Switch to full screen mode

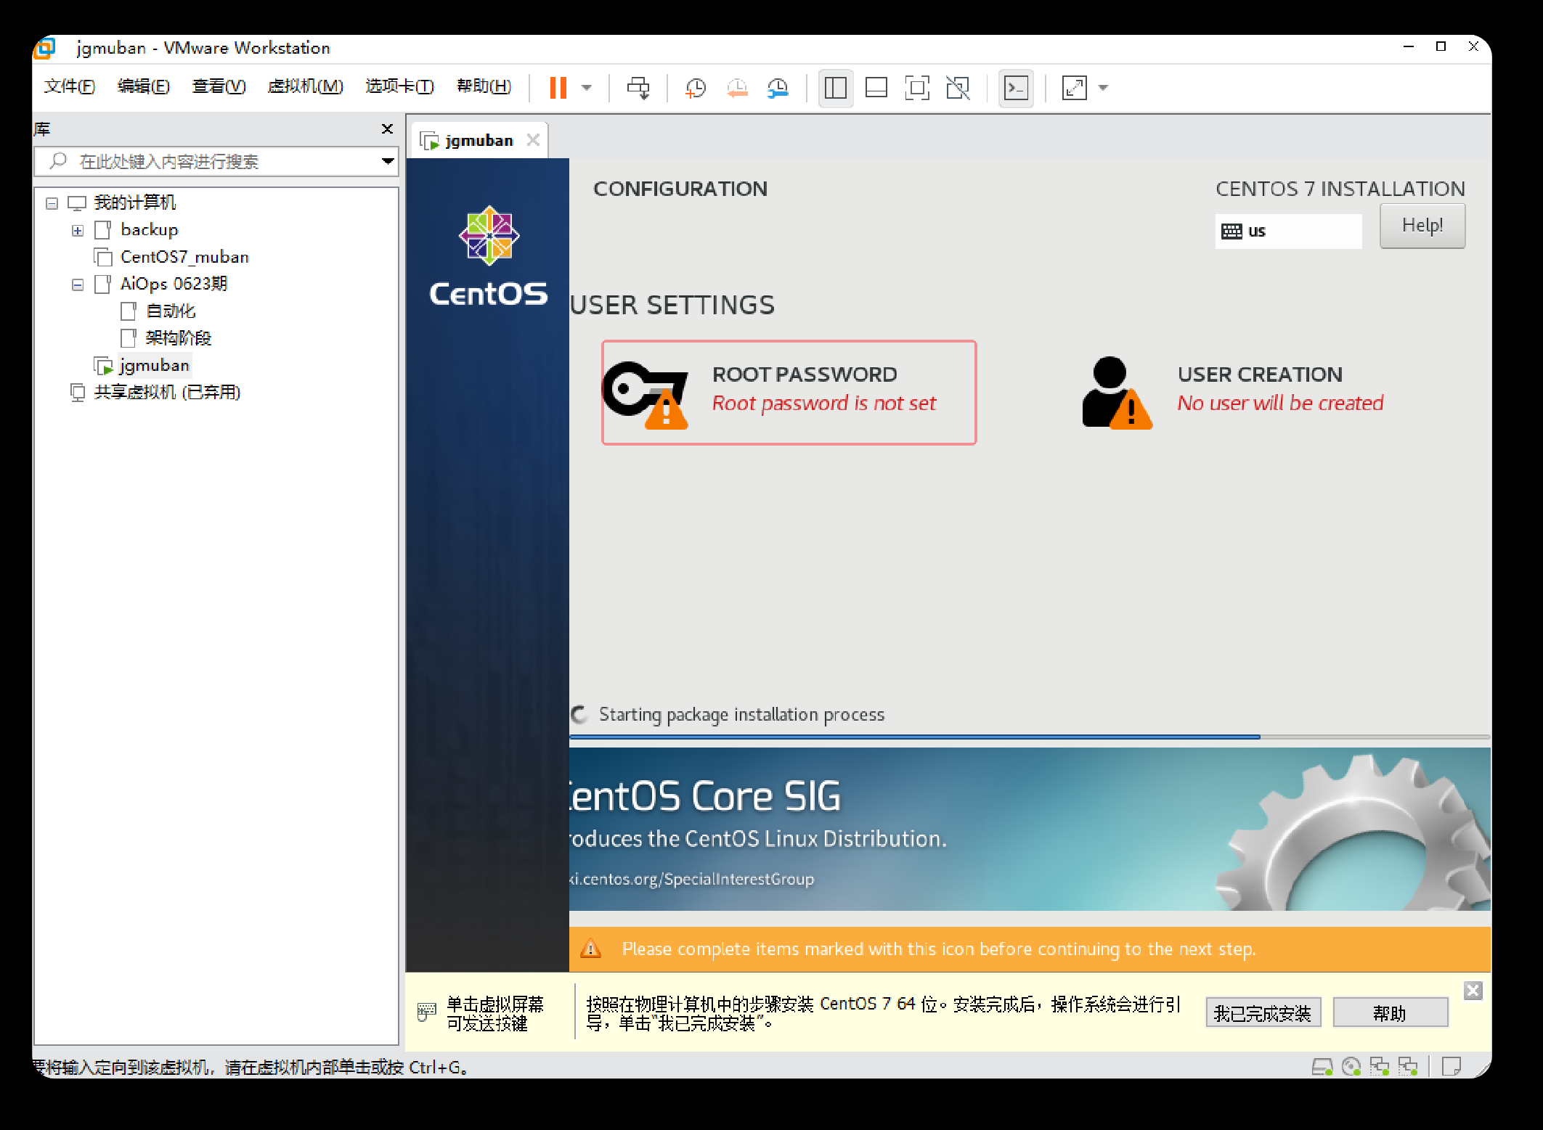(917, 88)
